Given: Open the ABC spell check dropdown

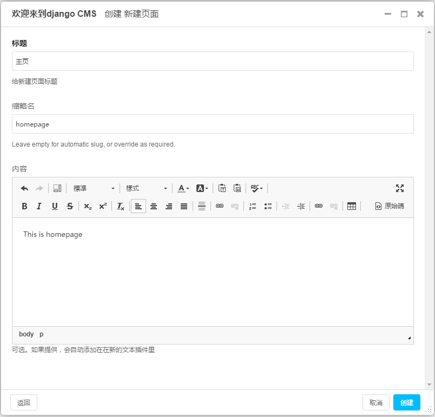Looking at the screenshot, I should (256, 188).
